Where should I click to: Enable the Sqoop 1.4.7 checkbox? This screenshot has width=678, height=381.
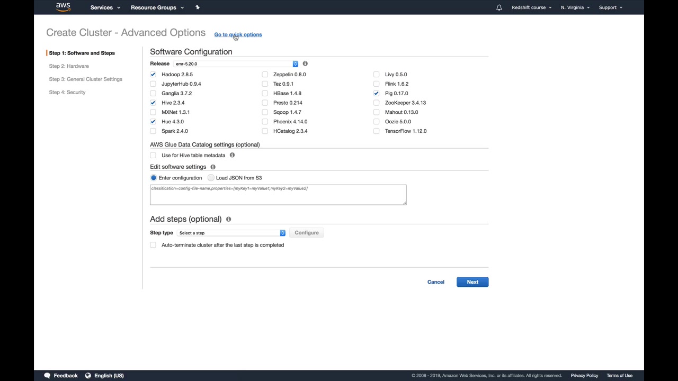pyautogui.click(x=265, y=112)
